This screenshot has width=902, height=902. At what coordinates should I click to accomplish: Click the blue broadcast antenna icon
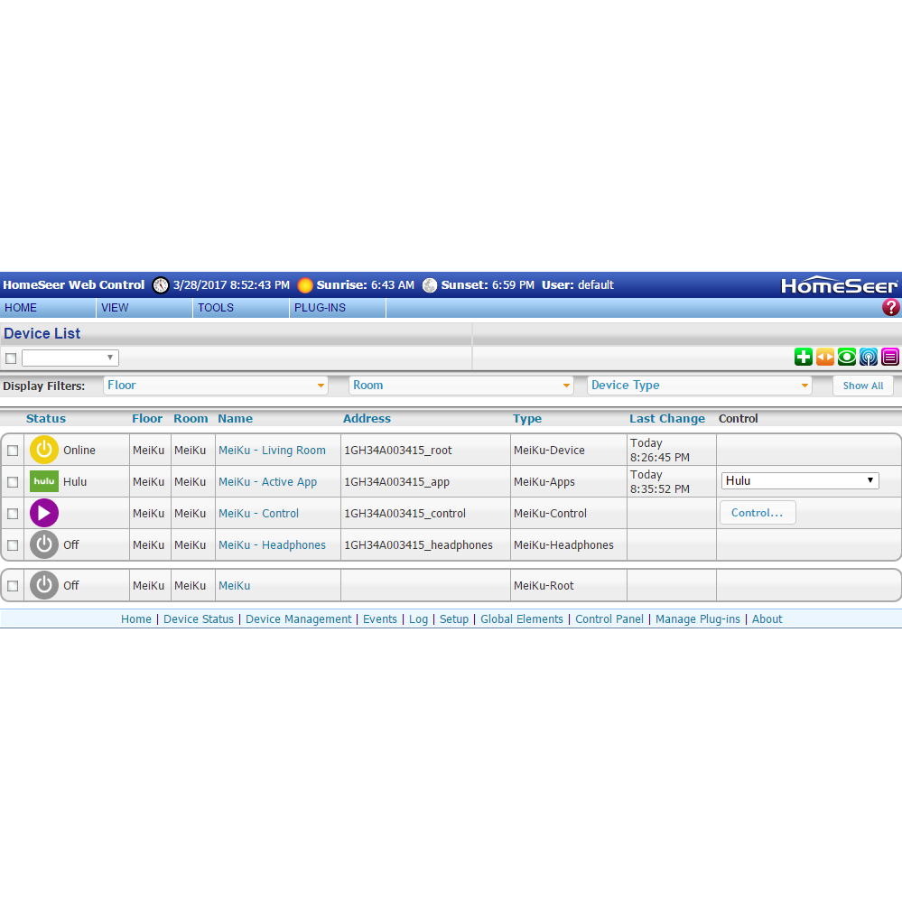tap(868, 357)
